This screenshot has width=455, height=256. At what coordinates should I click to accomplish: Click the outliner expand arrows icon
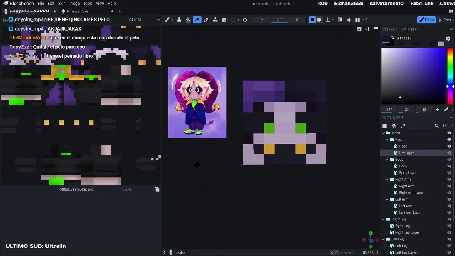coord(403,126)
